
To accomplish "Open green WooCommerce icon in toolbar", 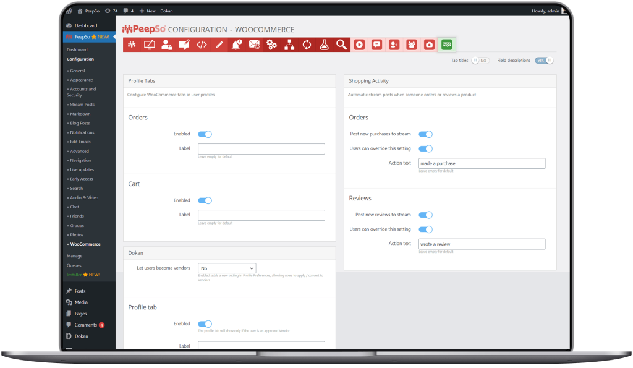I will [x=446, y=45].
